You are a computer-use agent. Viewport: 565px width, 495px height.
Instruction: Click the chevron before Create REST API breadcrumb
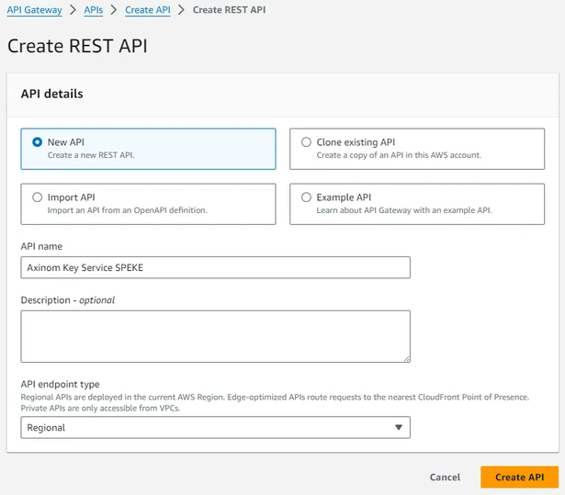pos(181,10)
